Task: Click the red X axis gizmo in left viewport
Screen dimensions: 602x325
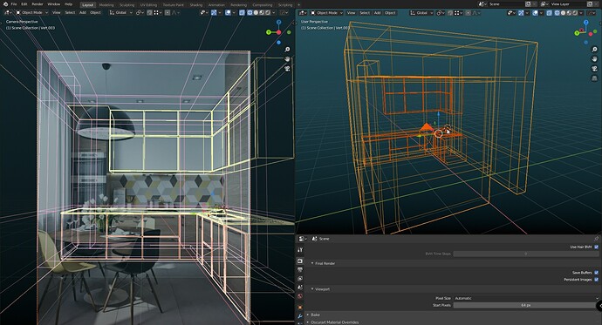Action: pos(278,32)
